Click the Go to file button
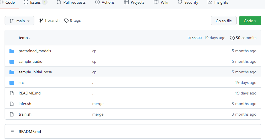 (x=223, y=21)
